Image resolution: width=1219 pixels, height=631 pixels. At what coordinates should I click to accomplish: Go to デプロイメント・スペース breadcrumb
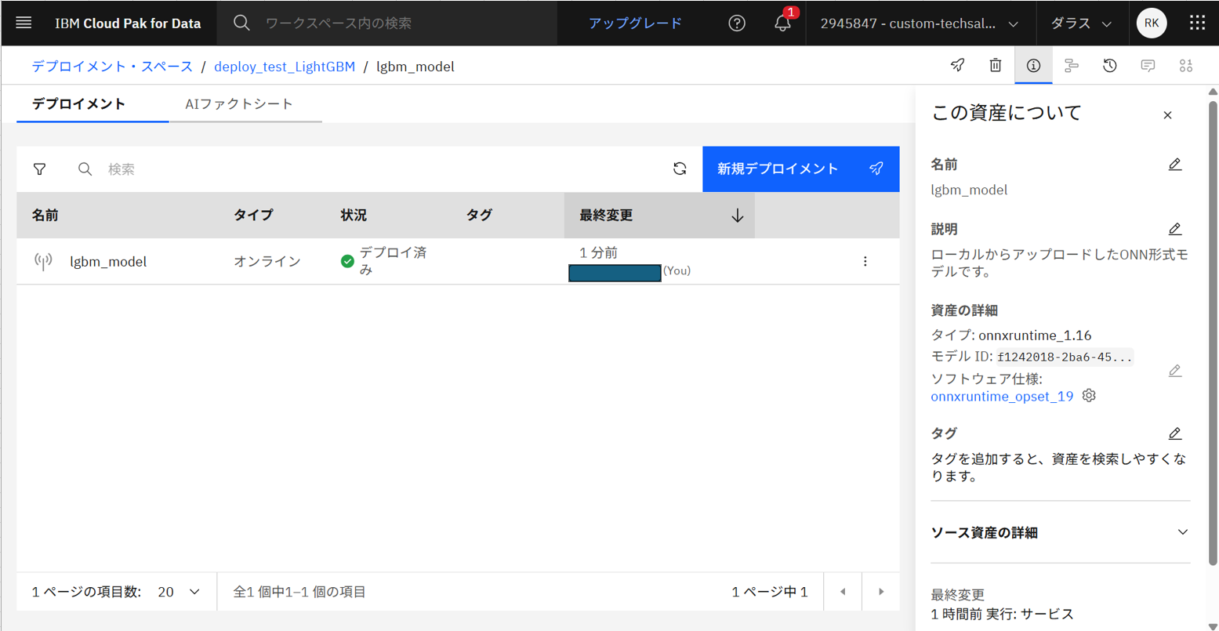tap(112, 67)
